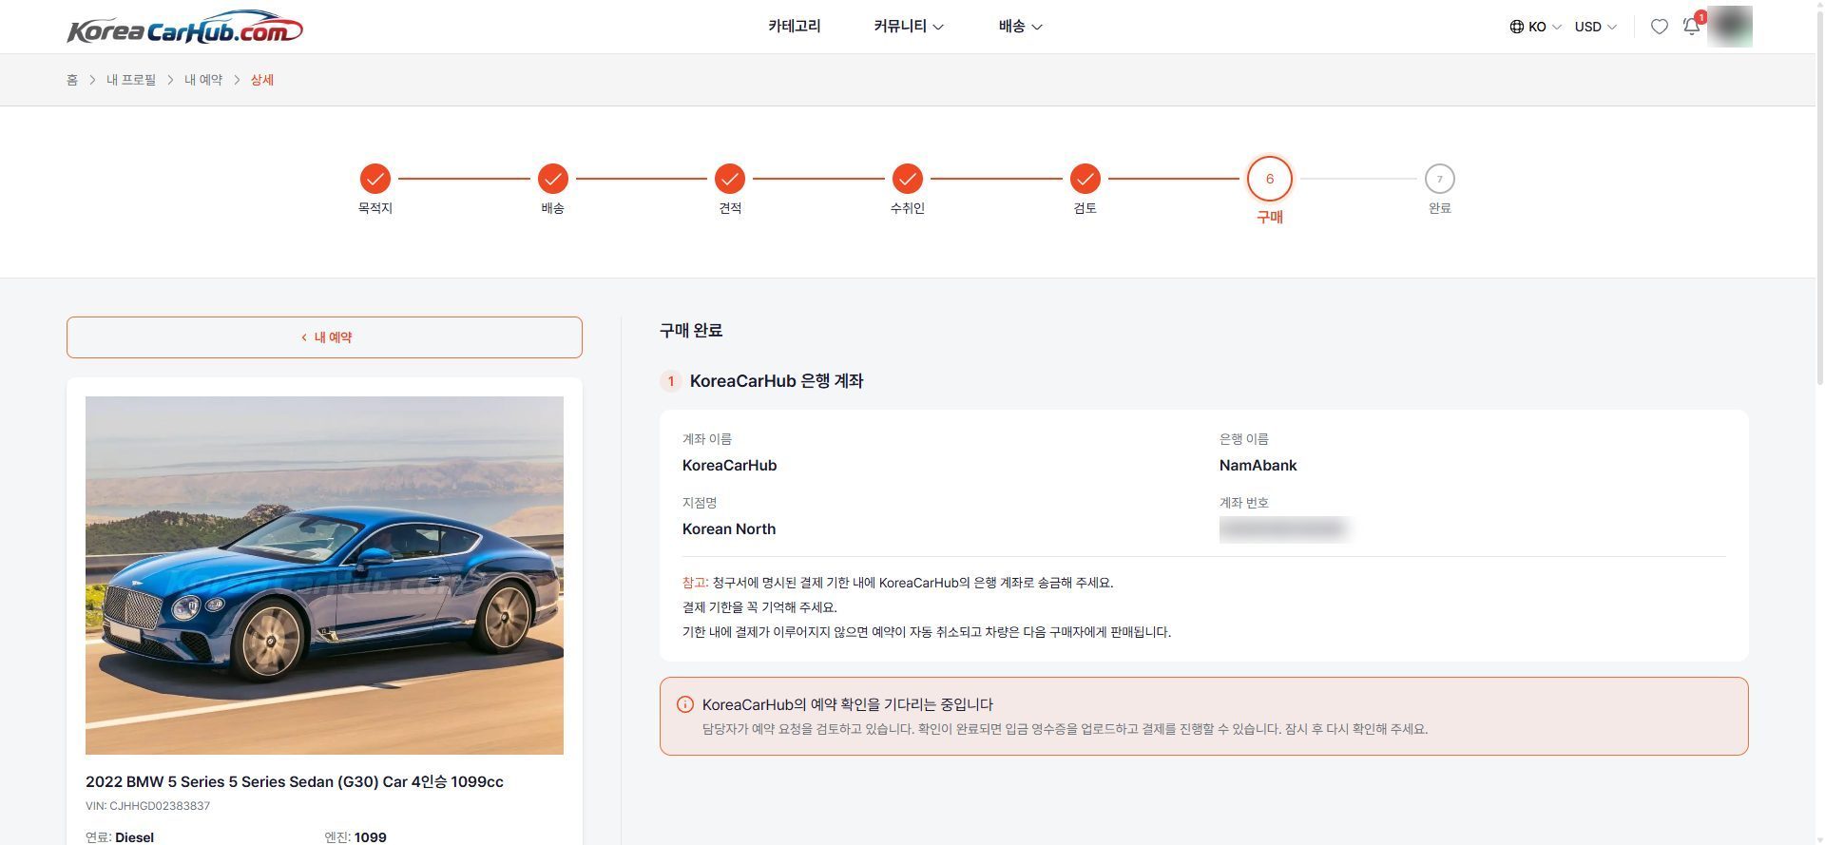Click step 7 완료 circle
Image resolution: width=1825 pixels, height=845 pixels.
click(1439, 179)
